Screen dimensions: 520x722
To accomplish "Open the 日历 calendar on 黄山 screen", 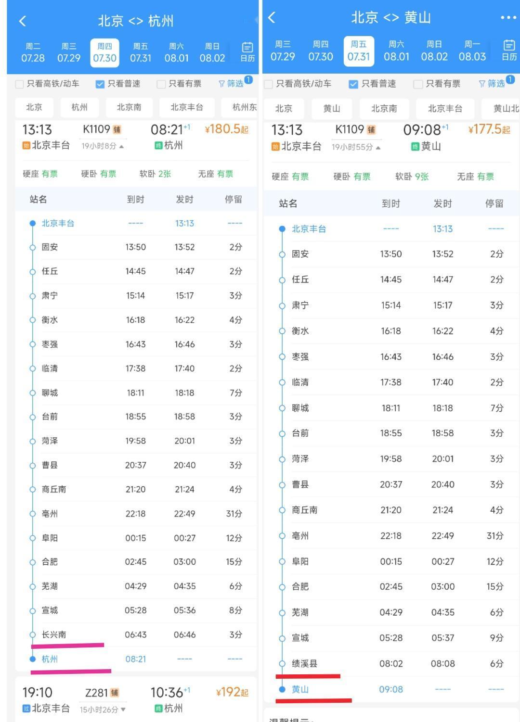I will point(509,51).
